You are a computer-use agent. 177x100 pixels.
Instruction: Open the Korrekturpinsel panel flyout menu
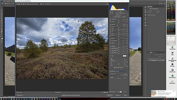pos(128,15)
